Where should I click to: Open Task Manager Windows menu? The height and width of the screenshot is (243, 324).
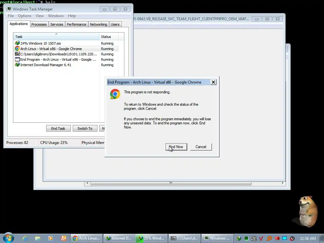[56, 16]
